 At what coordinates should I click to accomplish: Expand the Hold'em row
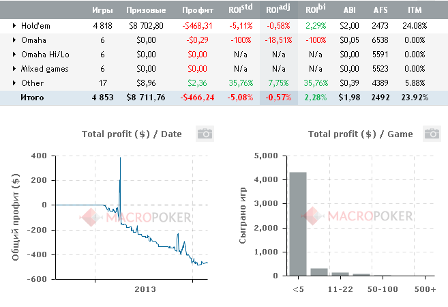(15, 25)
